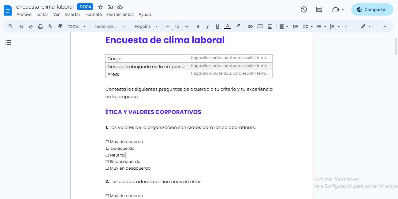This screenshot has height=199, width=398.
Task: Open the paint format tool
Action: (x=60, y=26)
